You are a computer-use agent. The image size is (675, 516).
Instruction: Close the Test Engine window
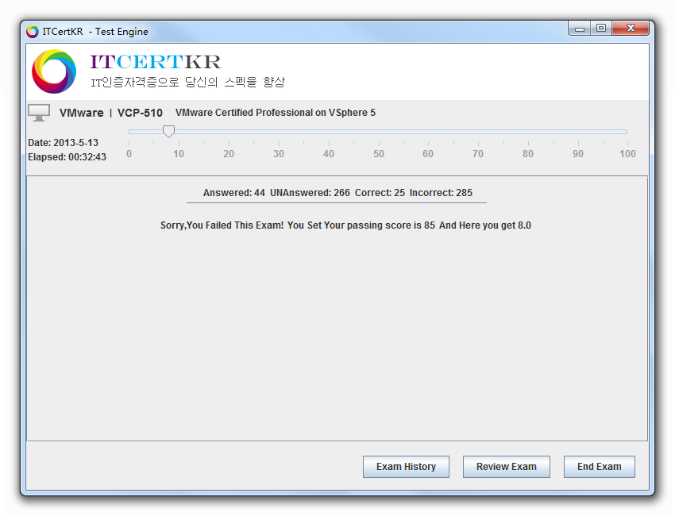pos(631,29)
